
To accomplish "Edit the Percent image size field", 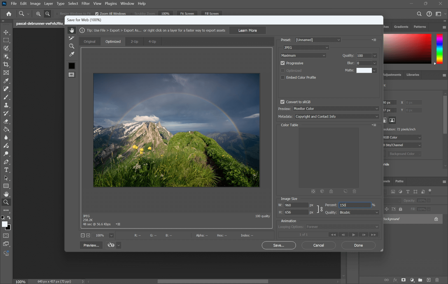I will point(354,205).
